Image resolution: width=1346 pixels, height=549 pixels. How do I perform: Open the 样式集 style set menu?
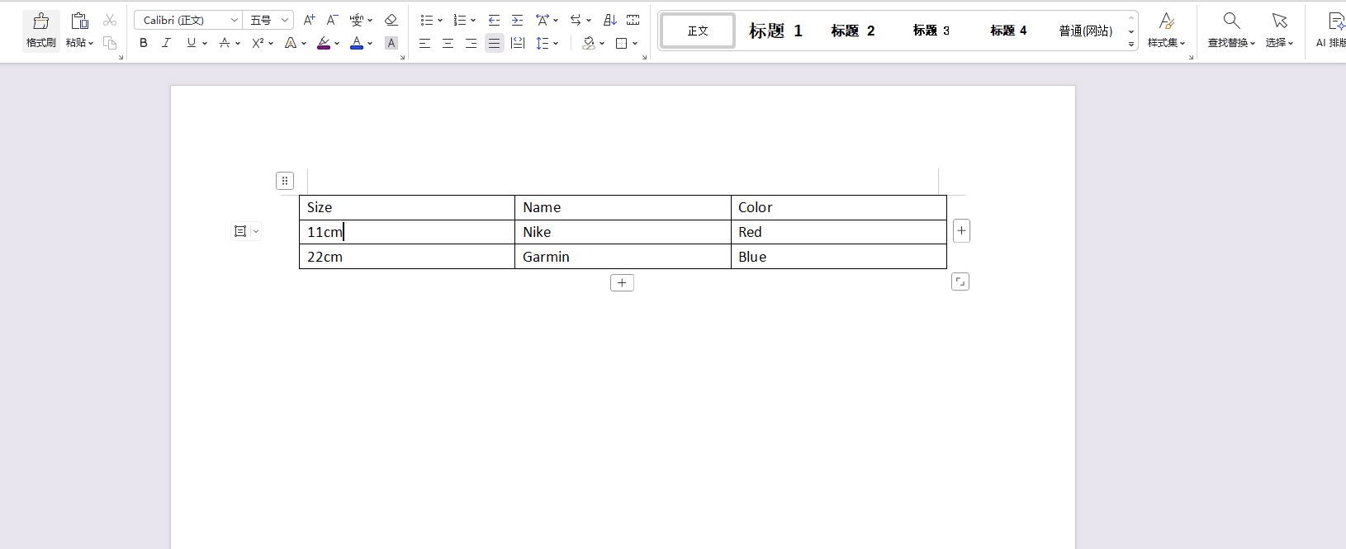click(x=1166, y=31)
